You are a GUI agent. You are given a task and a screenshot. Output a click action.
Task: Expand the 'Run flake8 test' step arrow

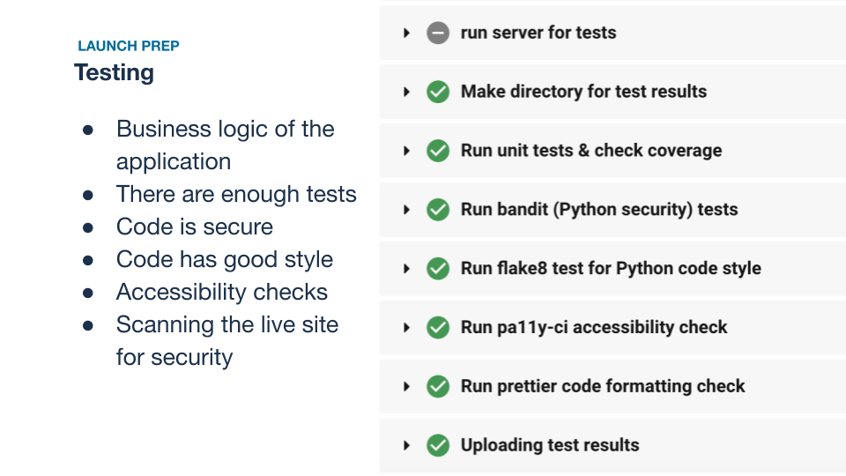coord(407,268)
